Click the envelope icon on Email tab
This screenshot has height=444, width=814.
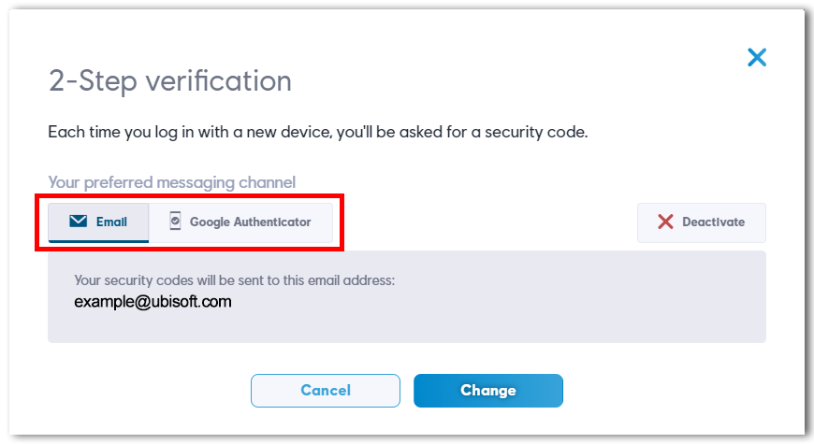tap(79, 221)
